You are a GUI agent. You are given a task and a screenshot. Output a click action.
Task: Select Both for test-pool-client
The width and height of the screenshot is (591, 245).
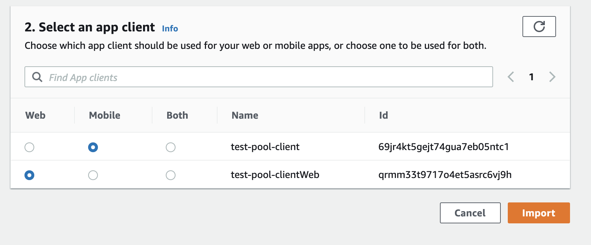coord(171,147)
